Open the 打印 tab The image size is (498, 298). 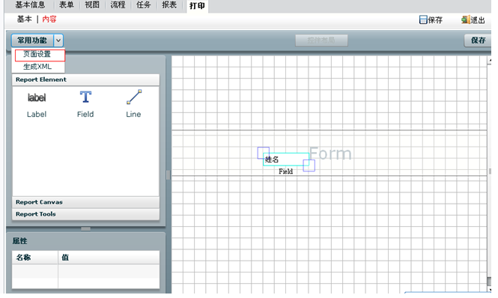[x=197, y=6]
